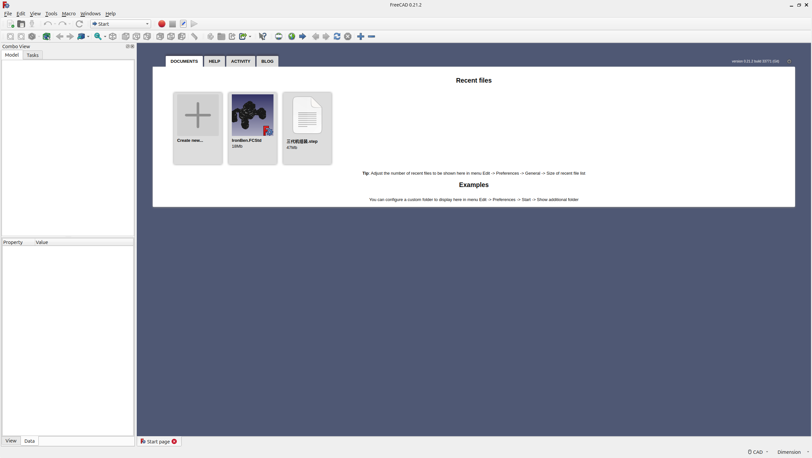Viewport: 812px width, 458px height.
Task: Open the Start workbench selector dropdown
Action: click(120, 24)
